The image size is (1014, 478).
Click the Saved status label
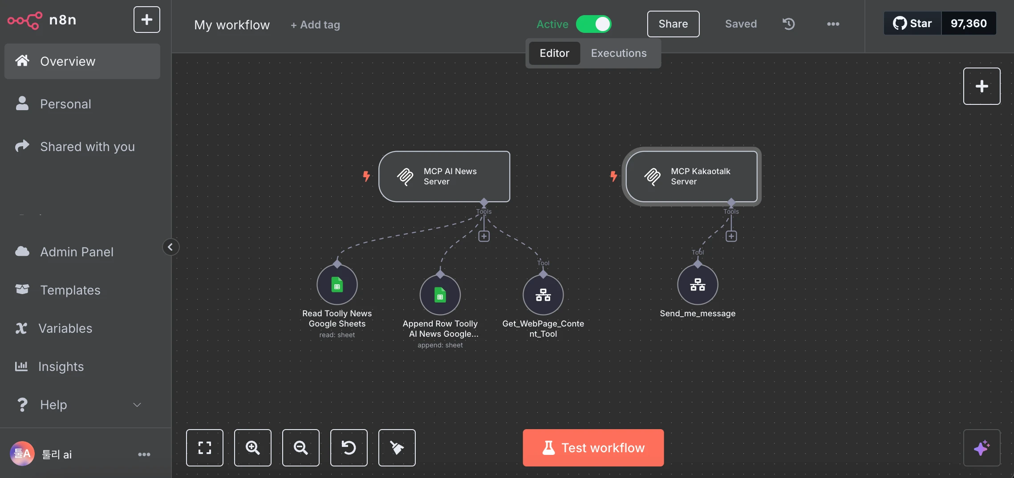741,24
